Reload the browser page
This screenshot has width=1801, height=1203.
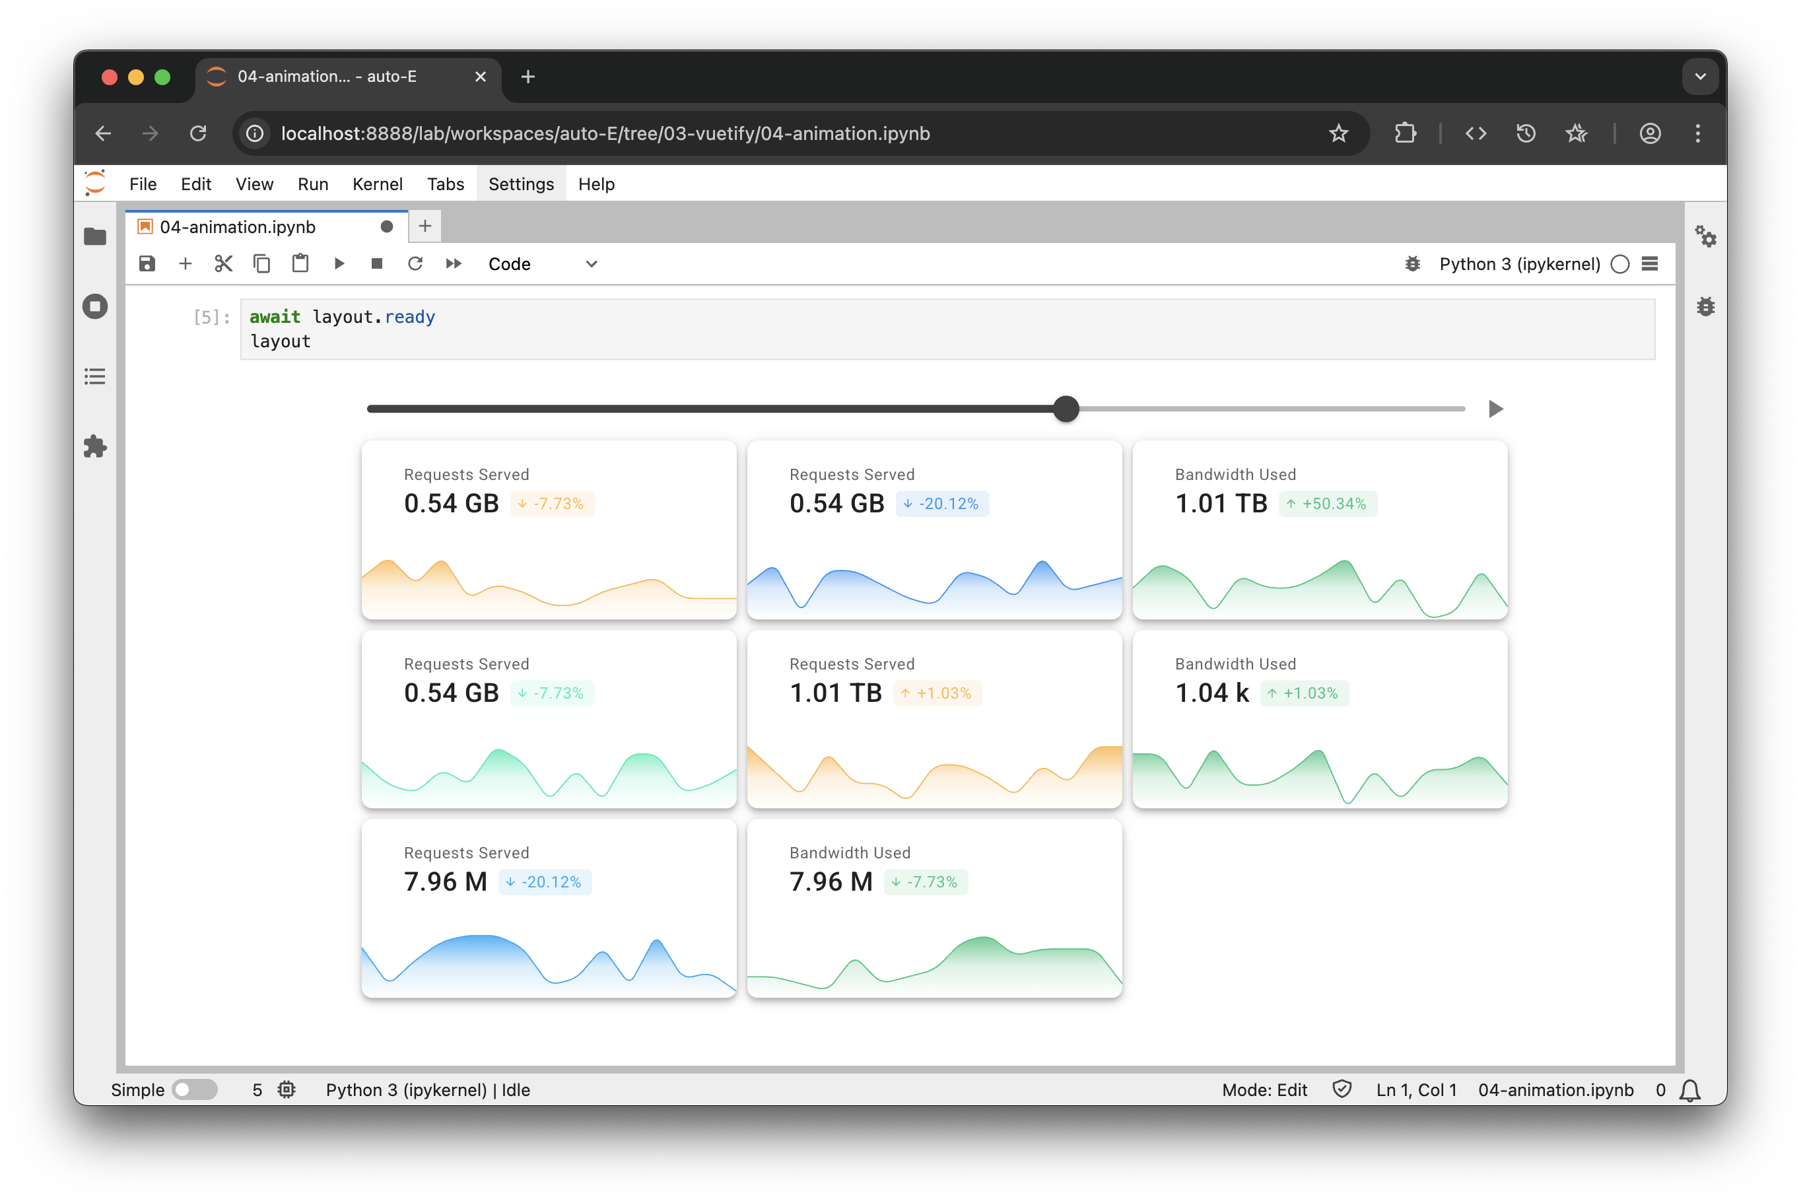click(198, 133)
